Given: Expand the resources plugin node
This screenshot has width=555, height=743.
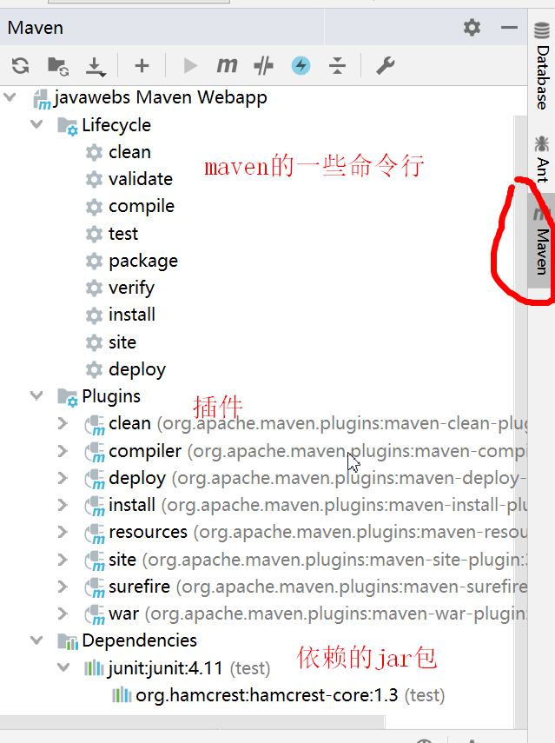Looking at the screenshot, I should (x=63, y=532).
